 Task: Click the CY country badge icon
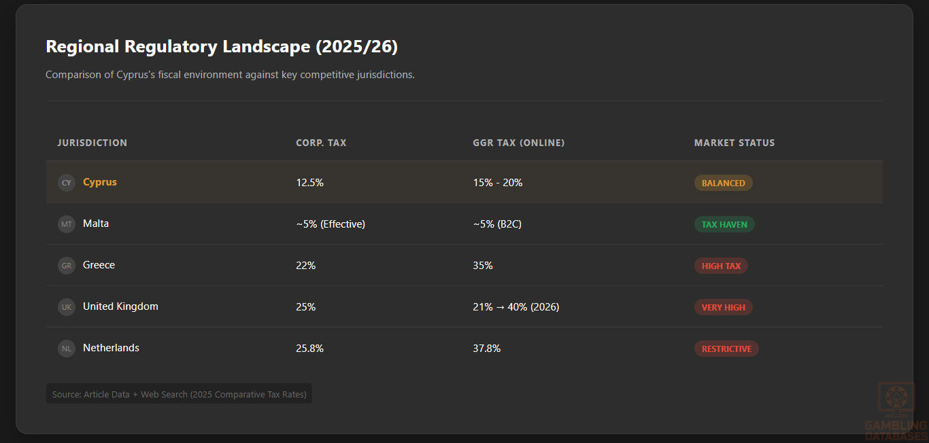[66, 183]
